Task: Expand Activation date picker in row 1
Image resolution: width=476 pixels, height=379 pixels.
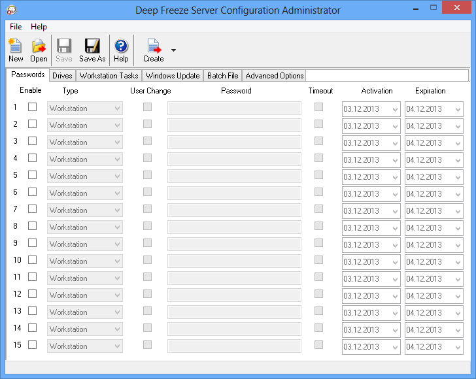Action: click(395, 109)
